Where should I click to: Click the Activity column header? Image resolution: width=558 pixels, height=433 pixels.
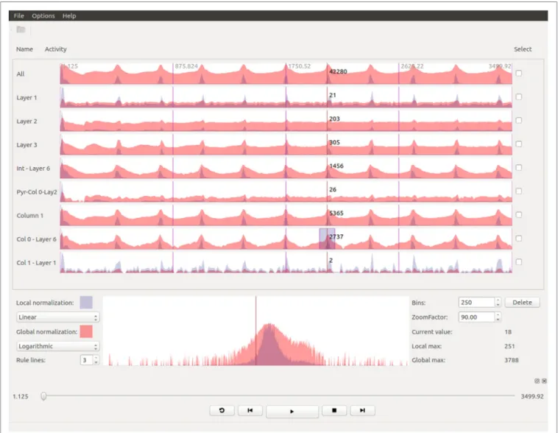pyautogui.click(x=55, y=49)
